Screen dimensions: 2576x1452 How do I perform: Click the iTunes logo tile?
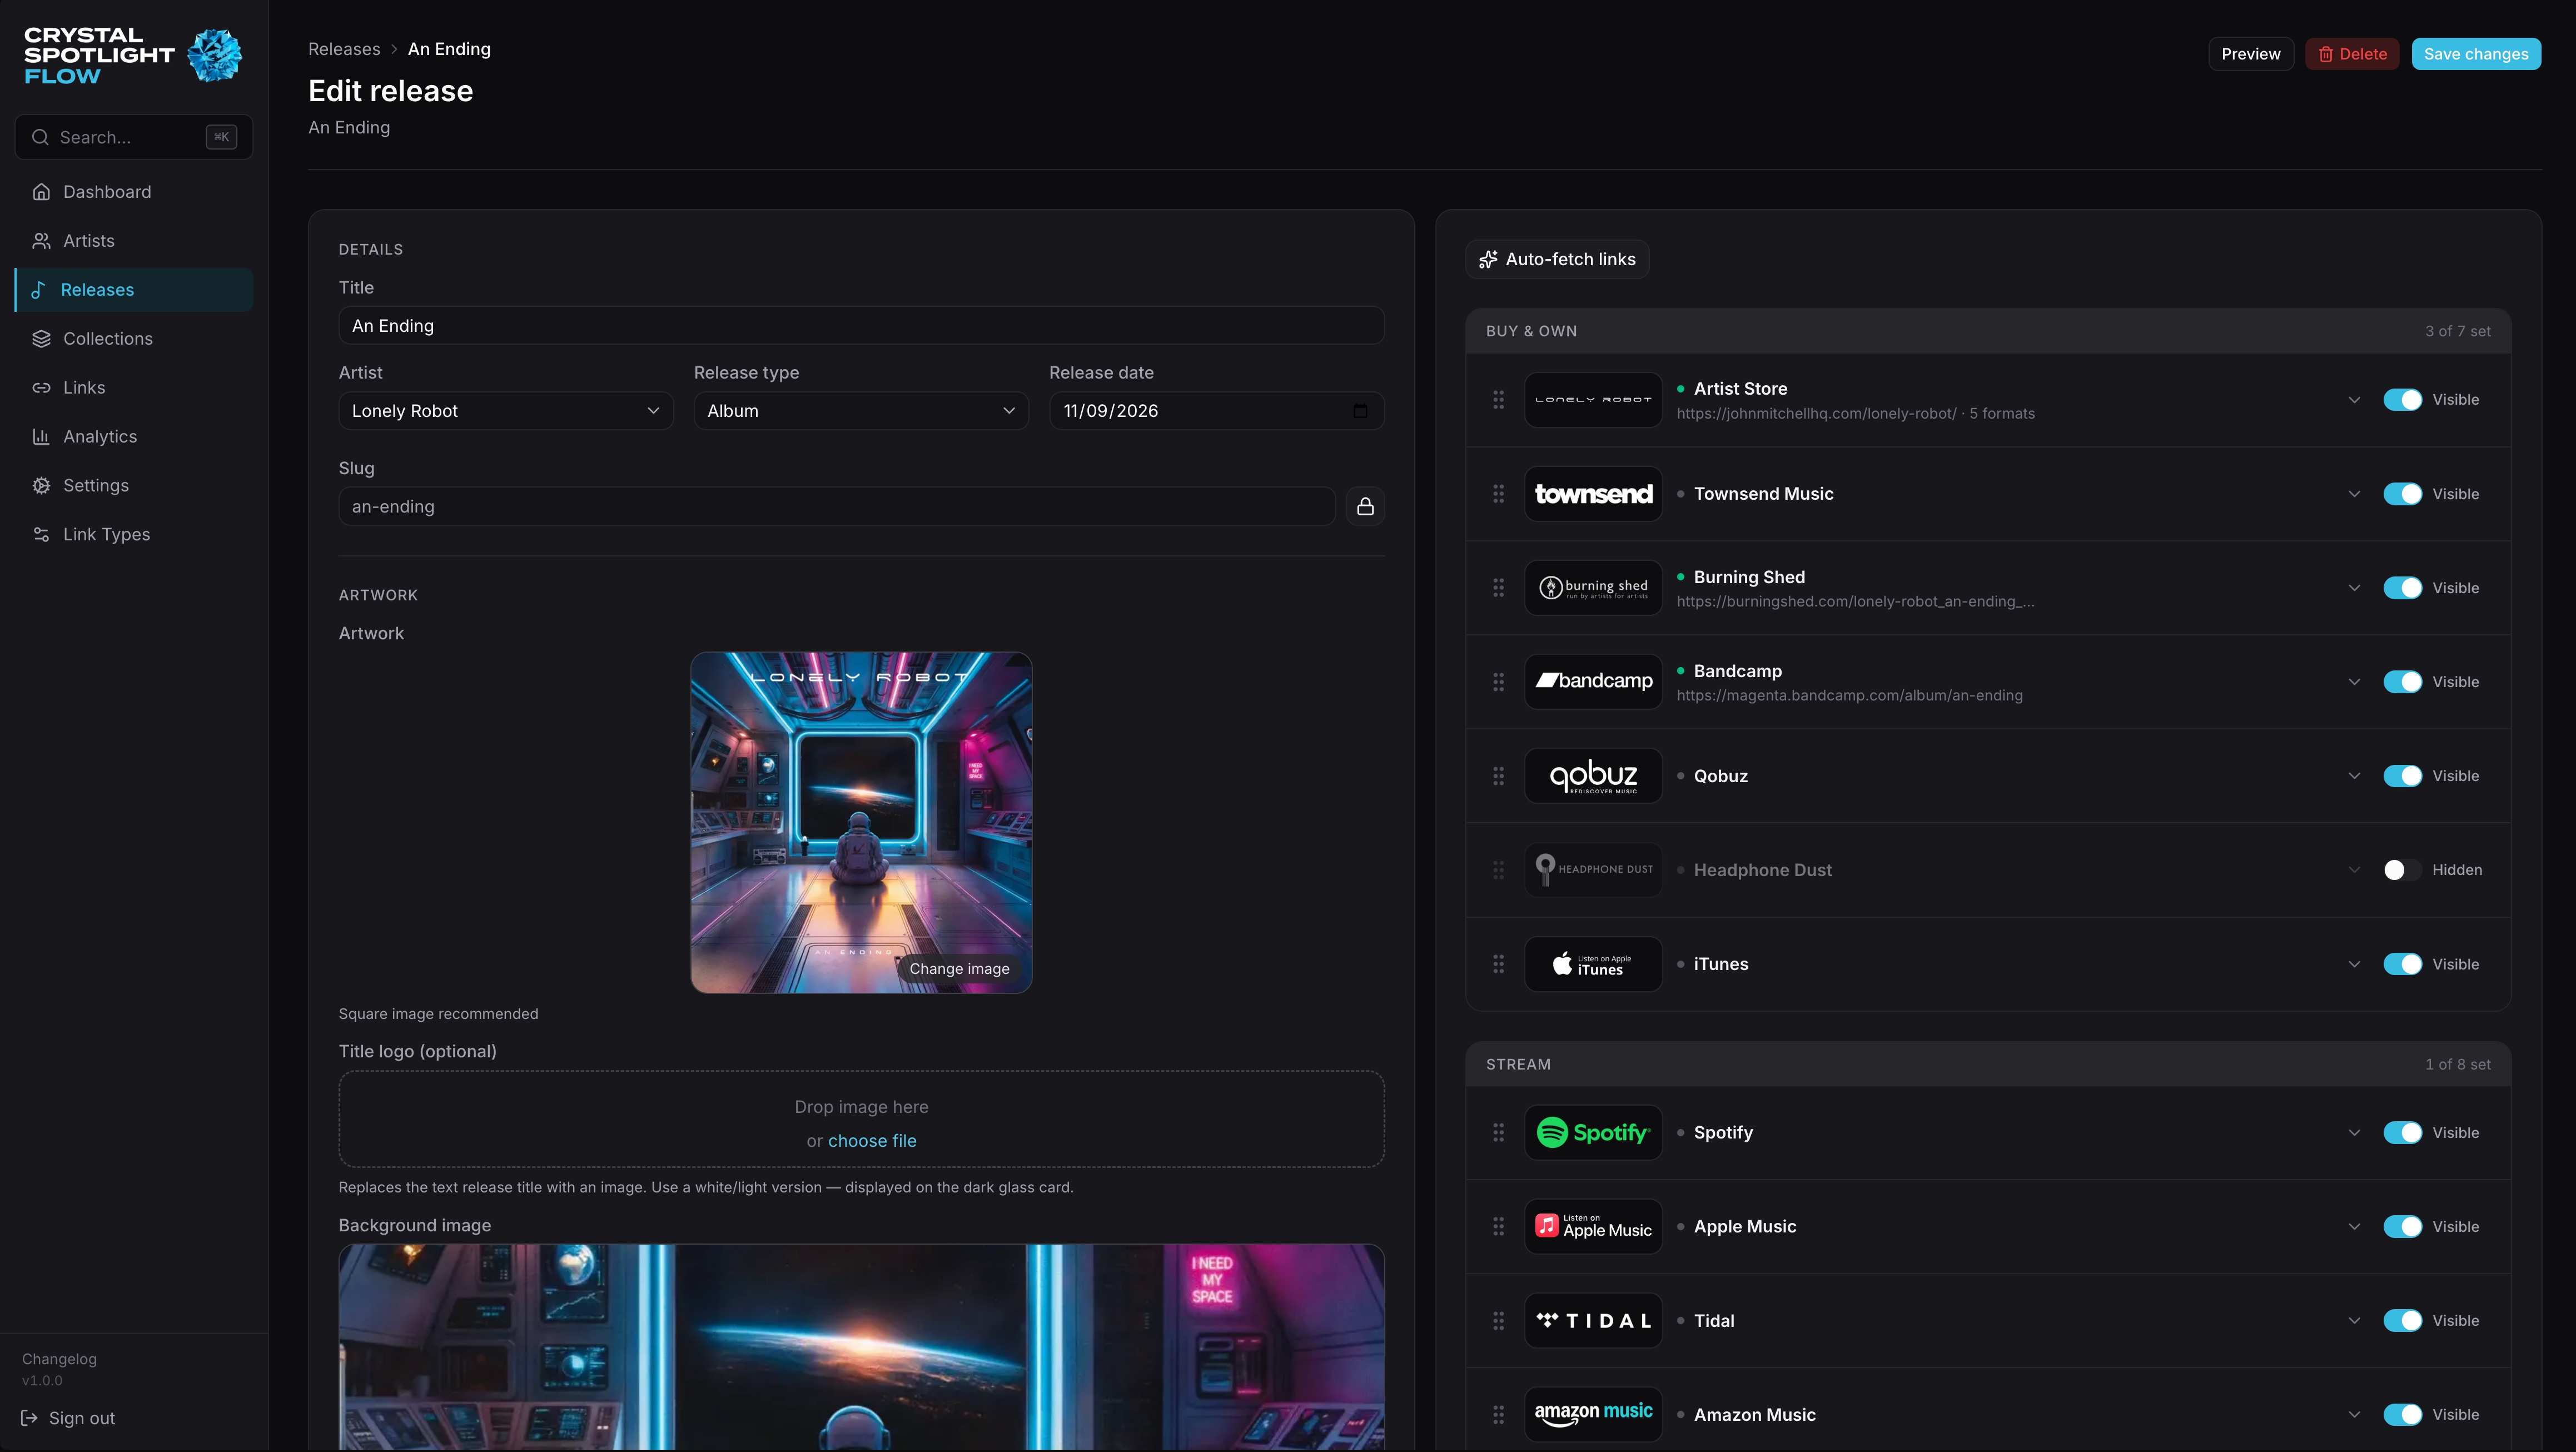pos(1593,964)
